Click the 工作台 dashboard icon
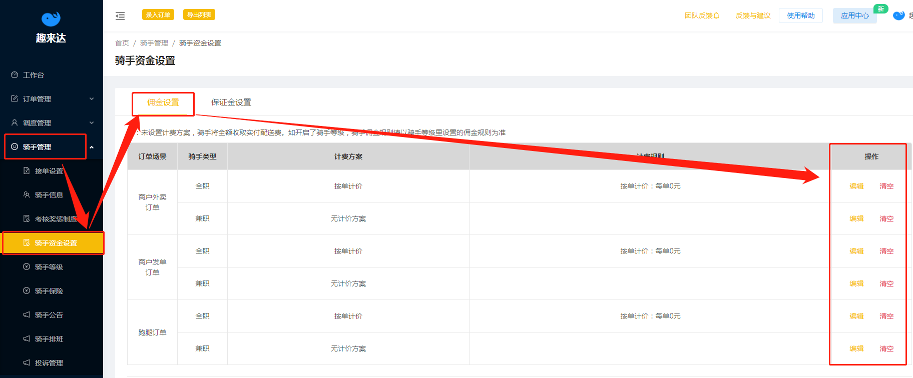Screen dimensions: 913x378 coord(15,74)
